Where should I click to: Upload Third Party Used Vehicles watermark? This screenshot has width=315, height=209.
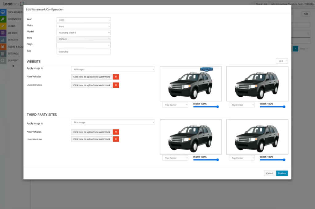pos(92,139)
